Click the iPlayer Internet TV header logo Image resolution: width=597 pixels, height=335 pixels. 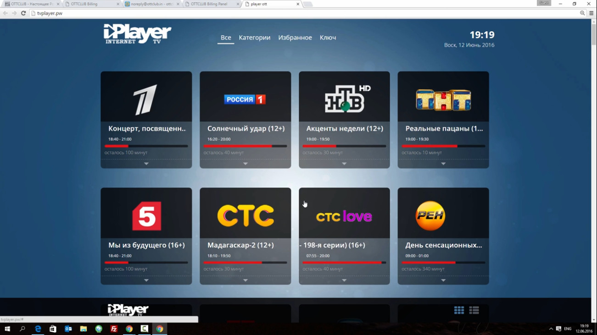(x=137, y=34)
